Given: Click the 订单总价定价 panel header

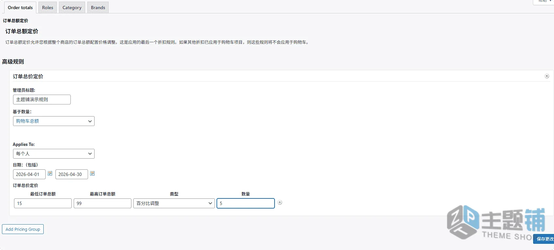Looking at the screenshot, I should pos(28,76).
